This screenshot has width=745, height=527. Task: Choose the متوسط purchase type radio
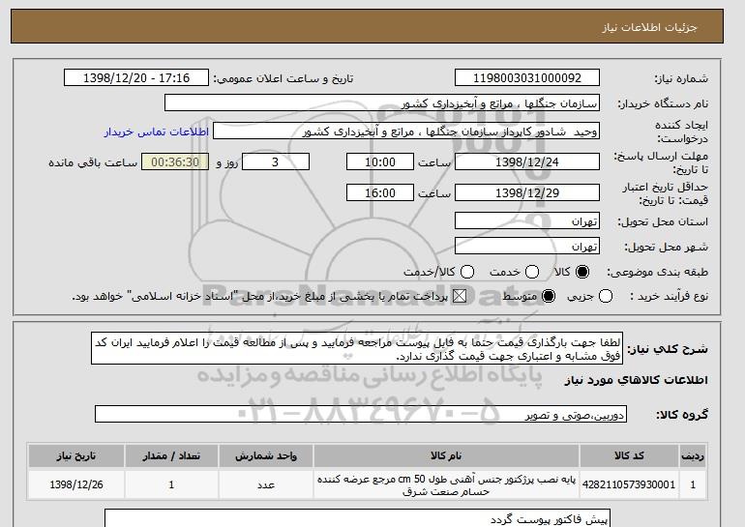pos(549,296)
